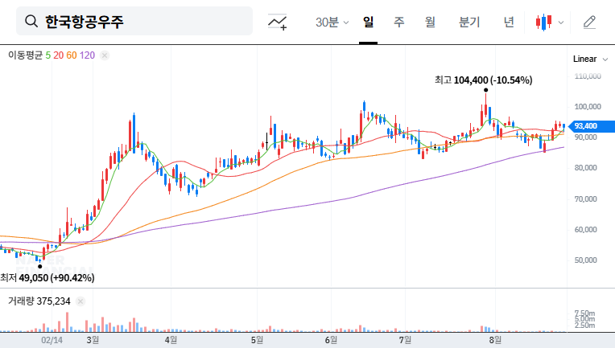Click the 7월 axis label

(x=405, y=340)
